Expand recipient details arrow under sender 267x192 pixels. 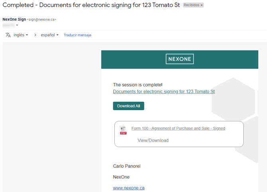pos(17,25)
